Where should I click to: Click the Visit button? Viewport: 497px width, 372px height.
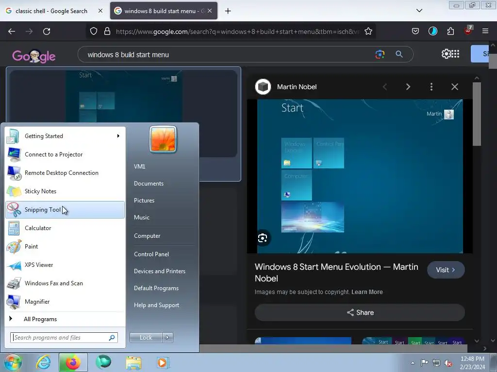coord(446,270)
